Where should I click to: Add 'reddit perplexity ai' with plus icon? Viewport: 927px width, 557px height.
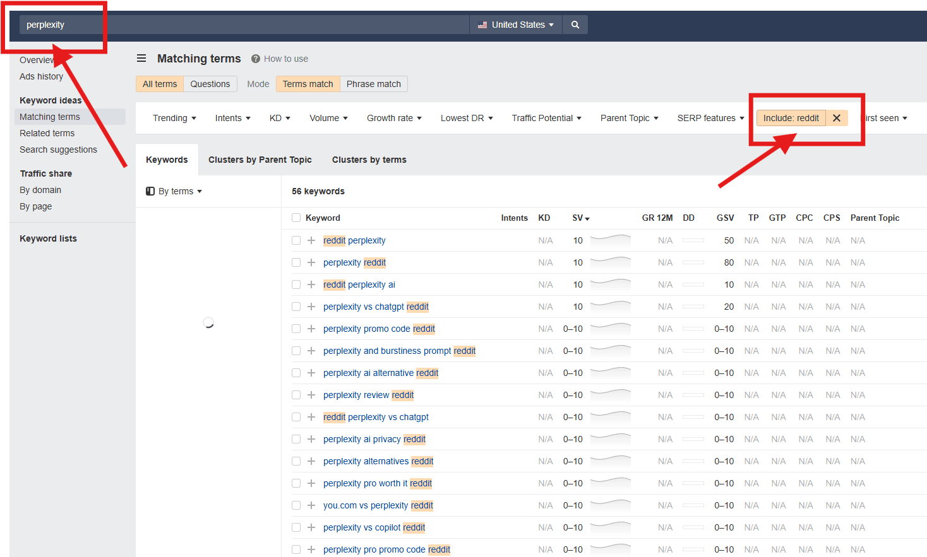(x=311, y=284)
